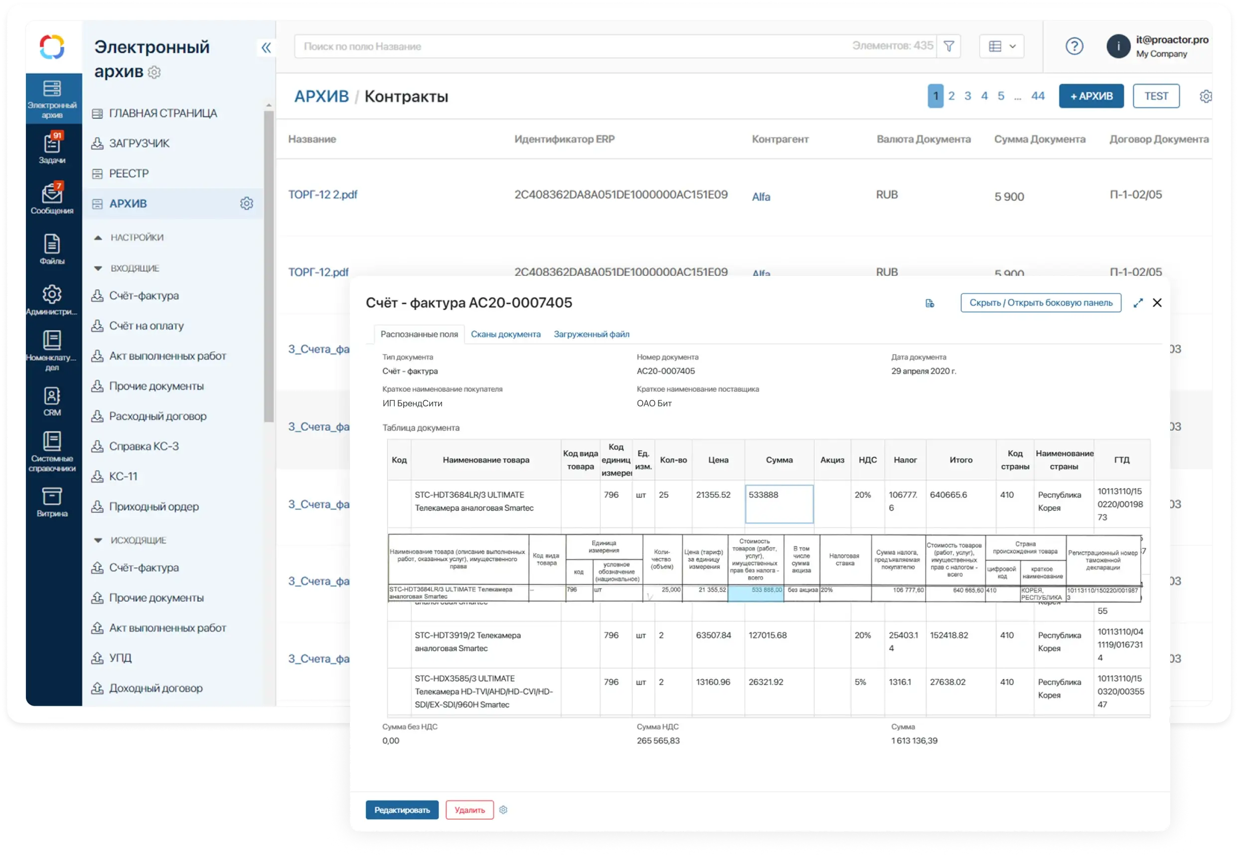Open the table view mode dropdown
The width and height of the screenshot is (1237, 855).
(x=1001, y=47)
